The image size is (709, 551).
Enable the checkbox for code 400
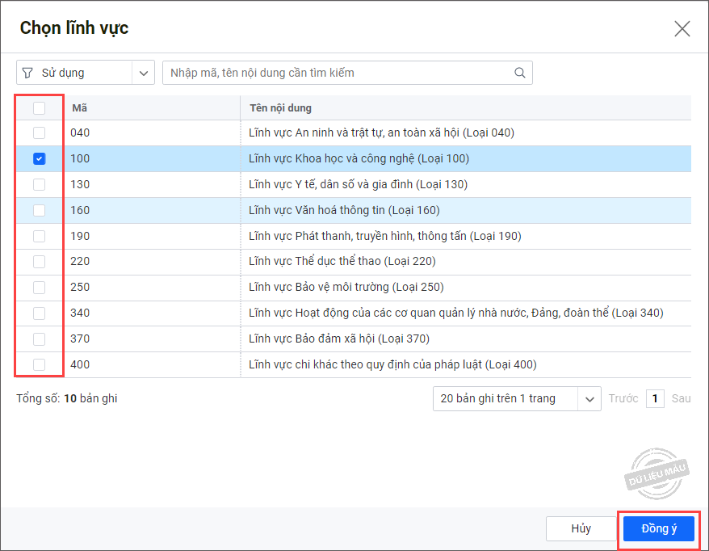click(x=39, y=365)
